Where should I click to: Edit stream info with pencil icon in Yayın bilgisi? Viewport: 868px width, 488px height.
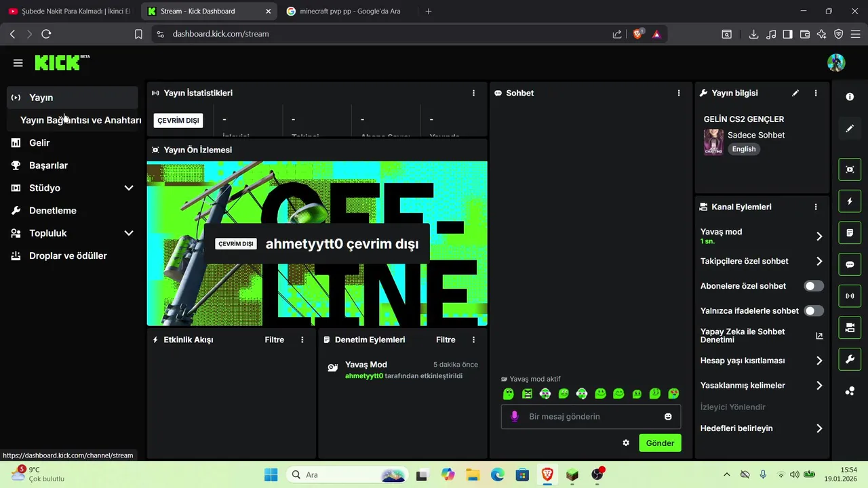(x=795, y=93)
